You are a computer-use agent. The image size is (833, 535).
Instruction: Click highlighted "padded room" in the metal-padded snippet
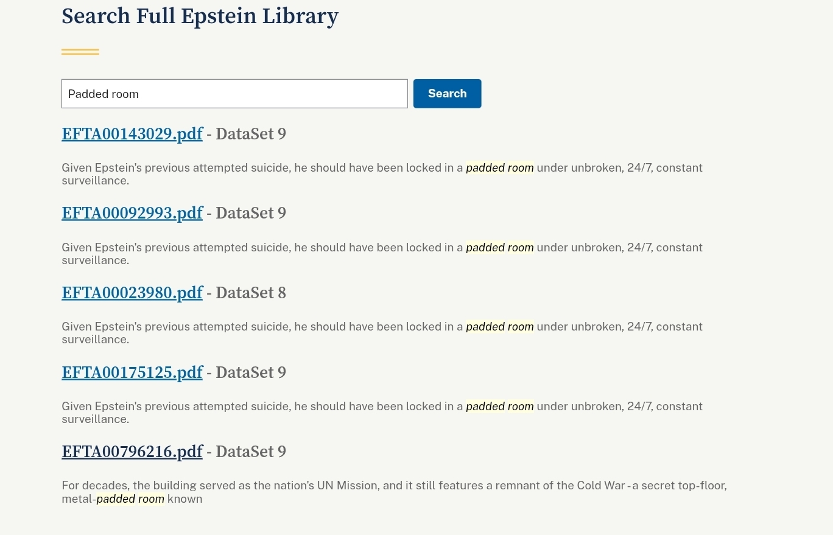[x=130, y=499]
